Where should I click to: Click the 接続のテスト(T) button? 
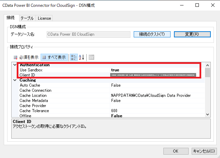(x=152, y=34)
